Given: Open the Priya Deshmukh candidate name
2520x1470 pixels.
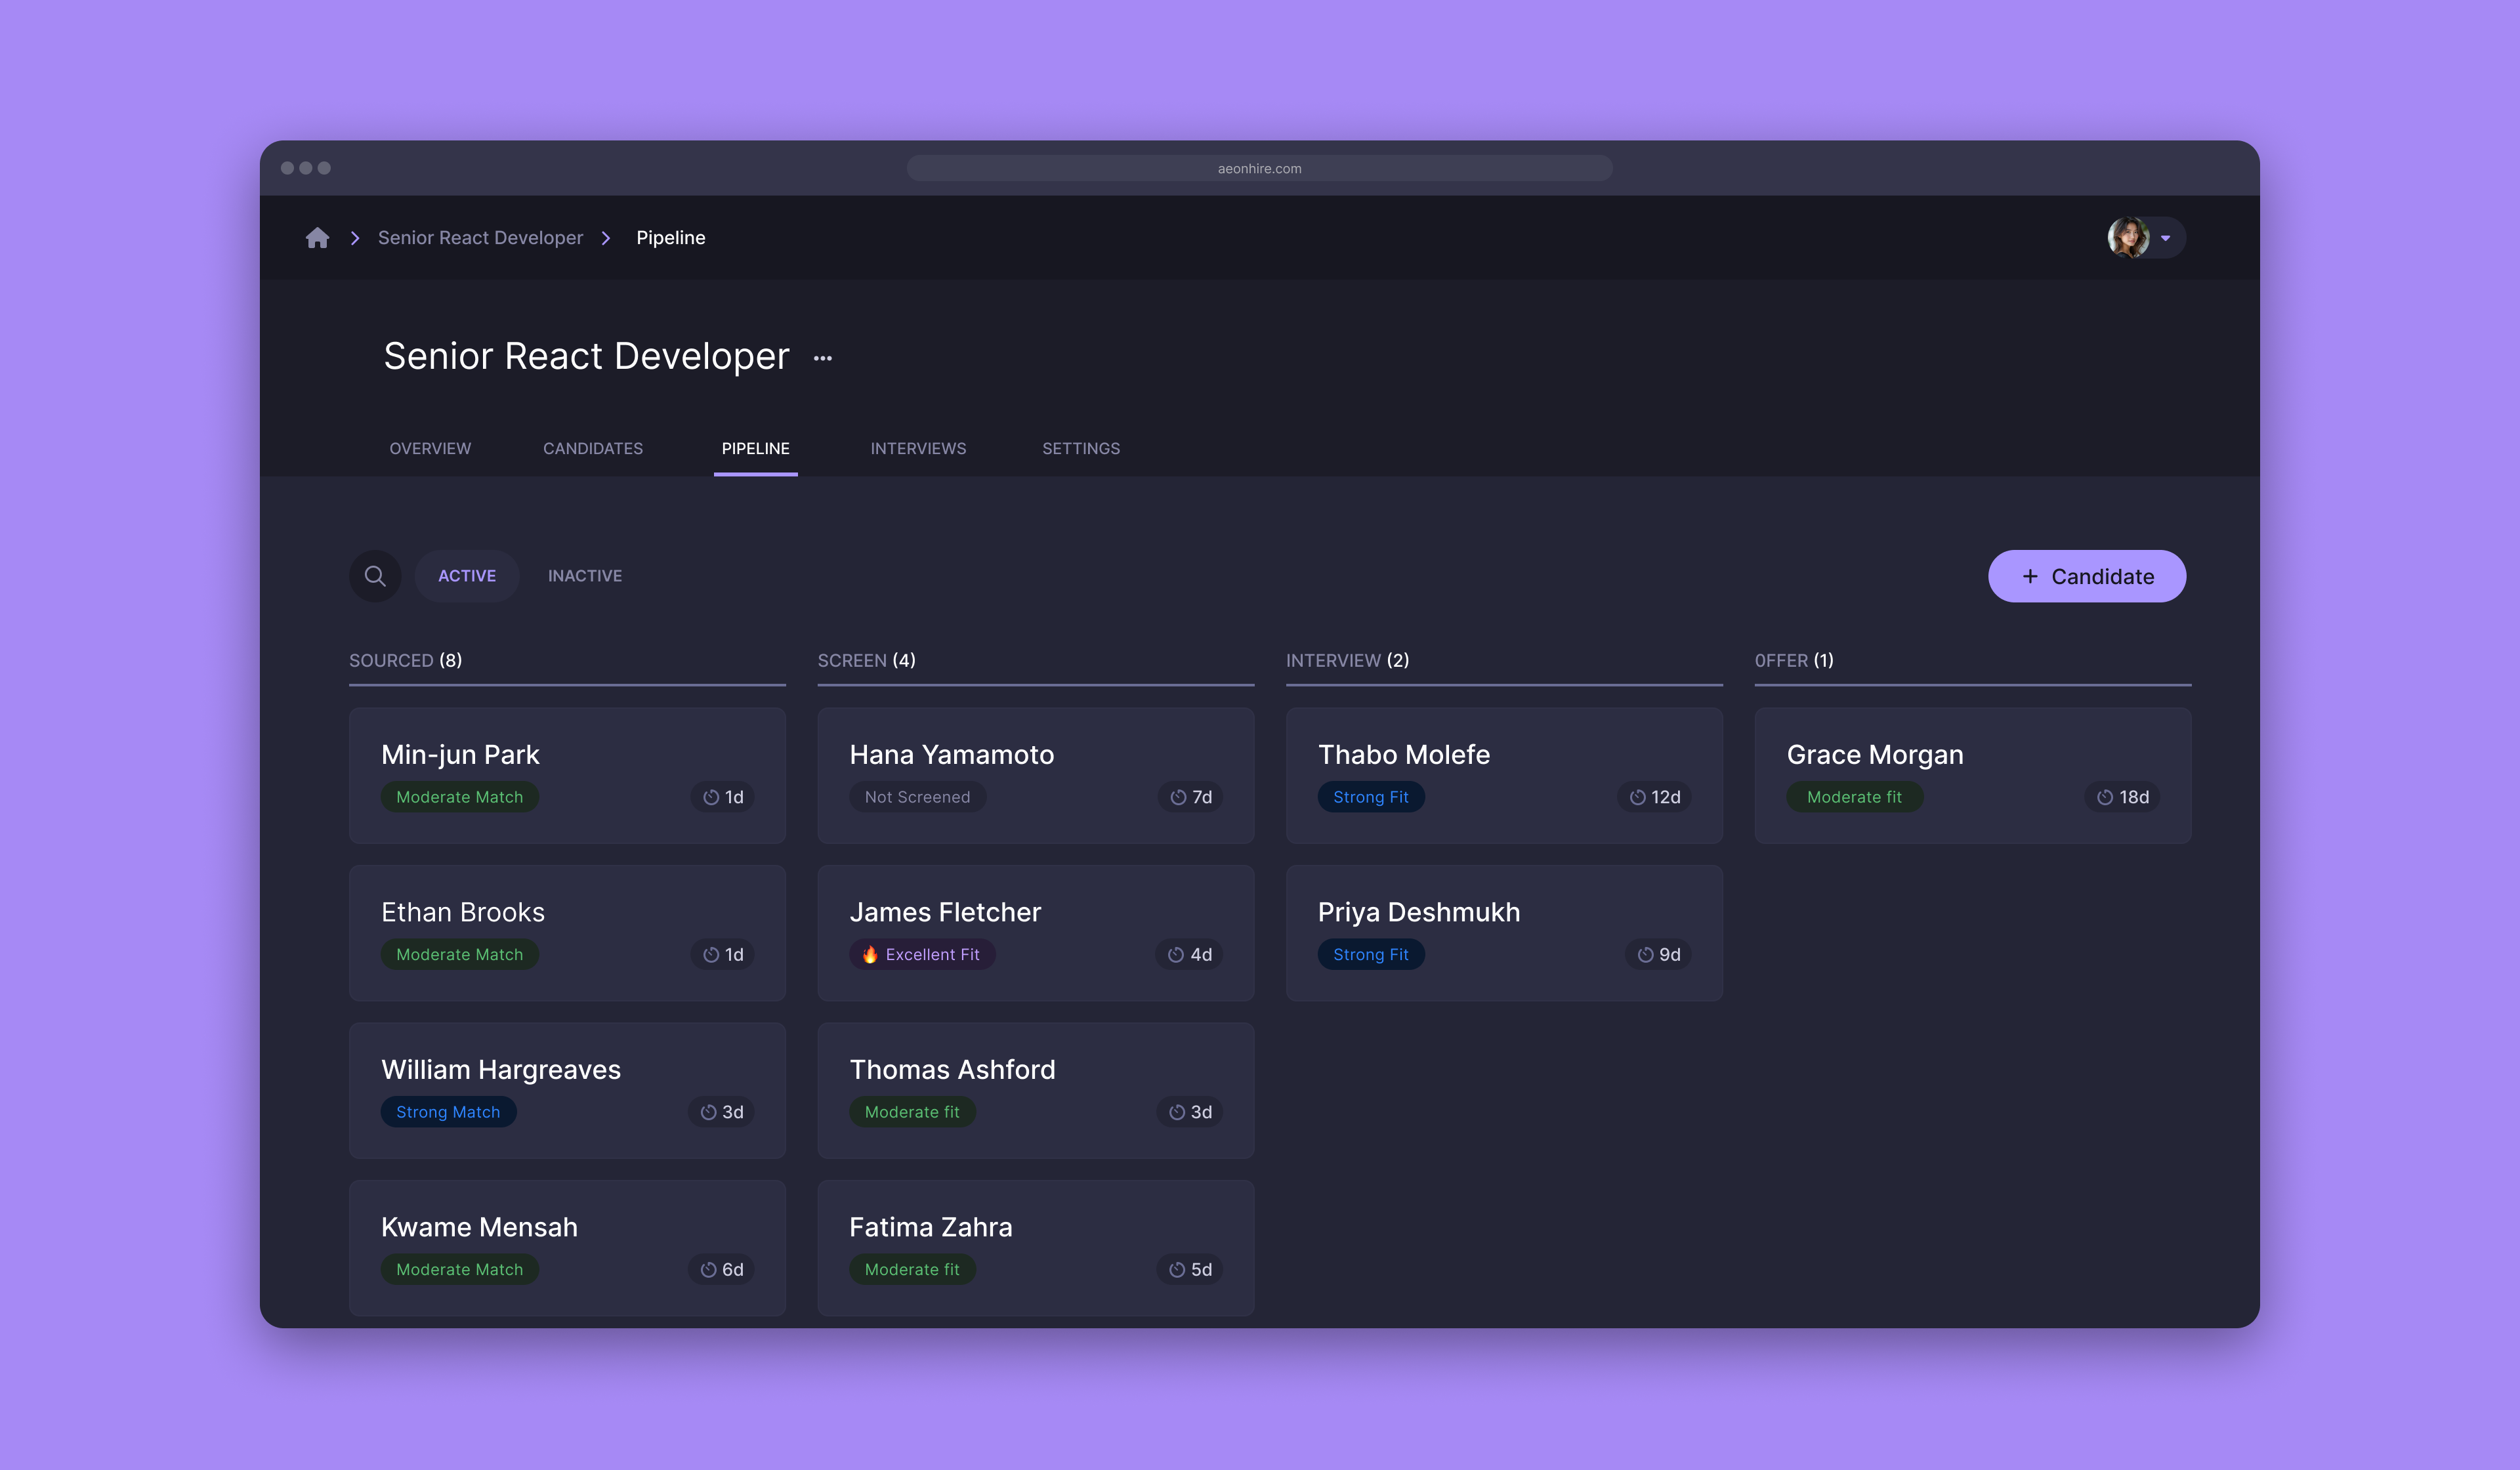Looking at the screenshot, I should coord(1419,912).
